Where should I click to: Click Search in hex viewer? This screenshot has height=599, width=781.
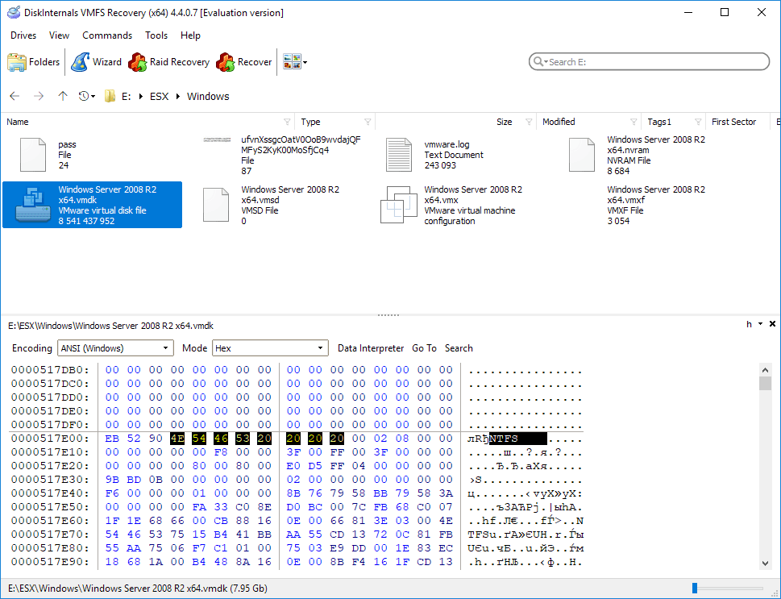pyautogui.click(x=459, y=348)
